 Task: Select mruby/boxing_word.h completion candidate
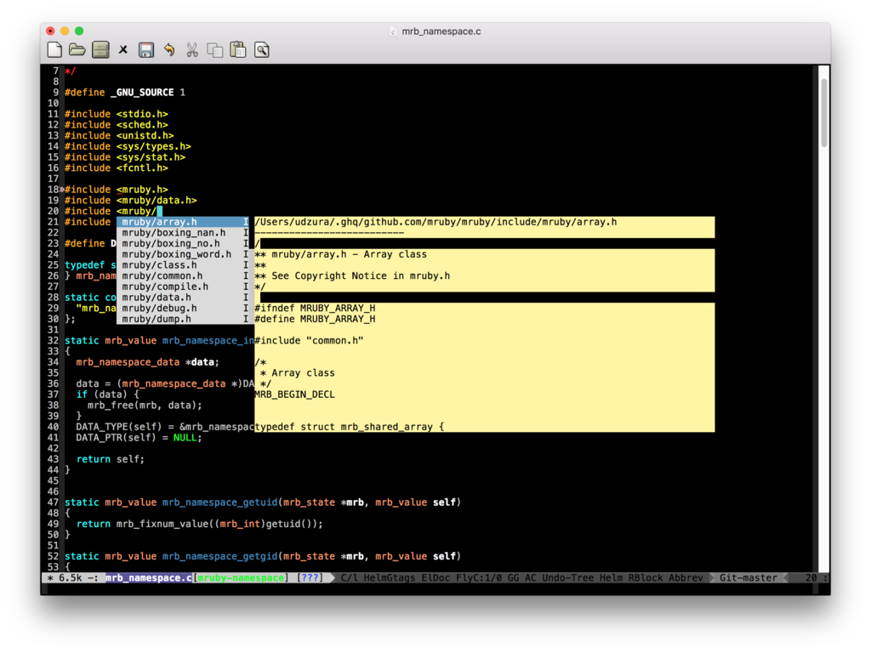182,254
